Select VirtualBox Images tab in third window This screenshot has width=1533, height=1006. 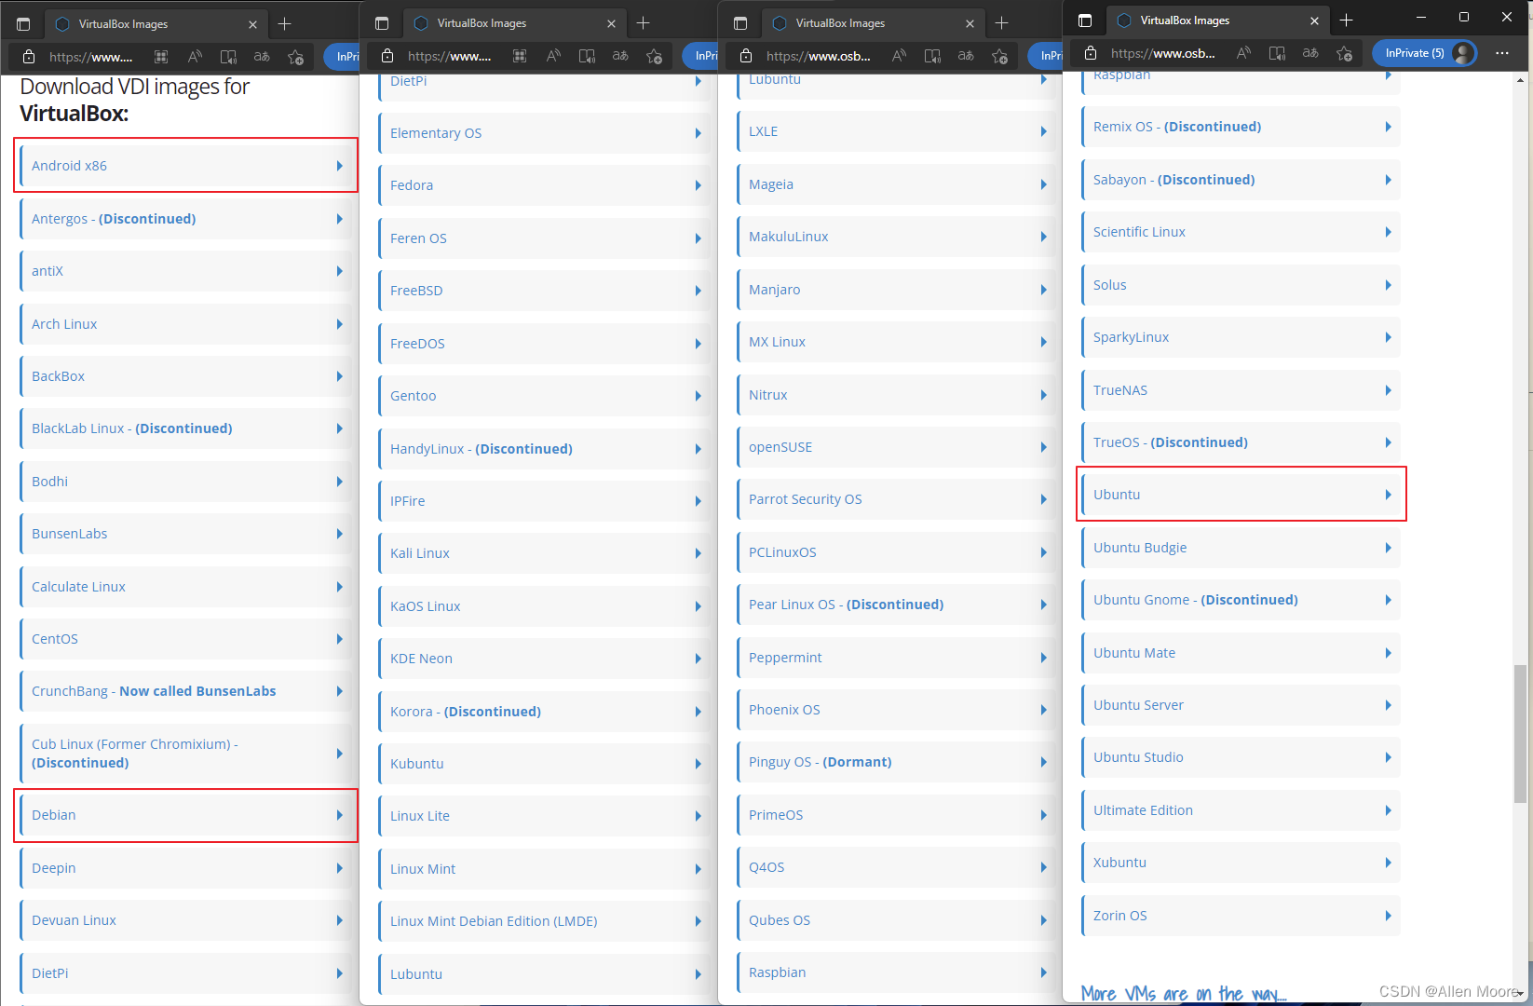coord(872,23)
